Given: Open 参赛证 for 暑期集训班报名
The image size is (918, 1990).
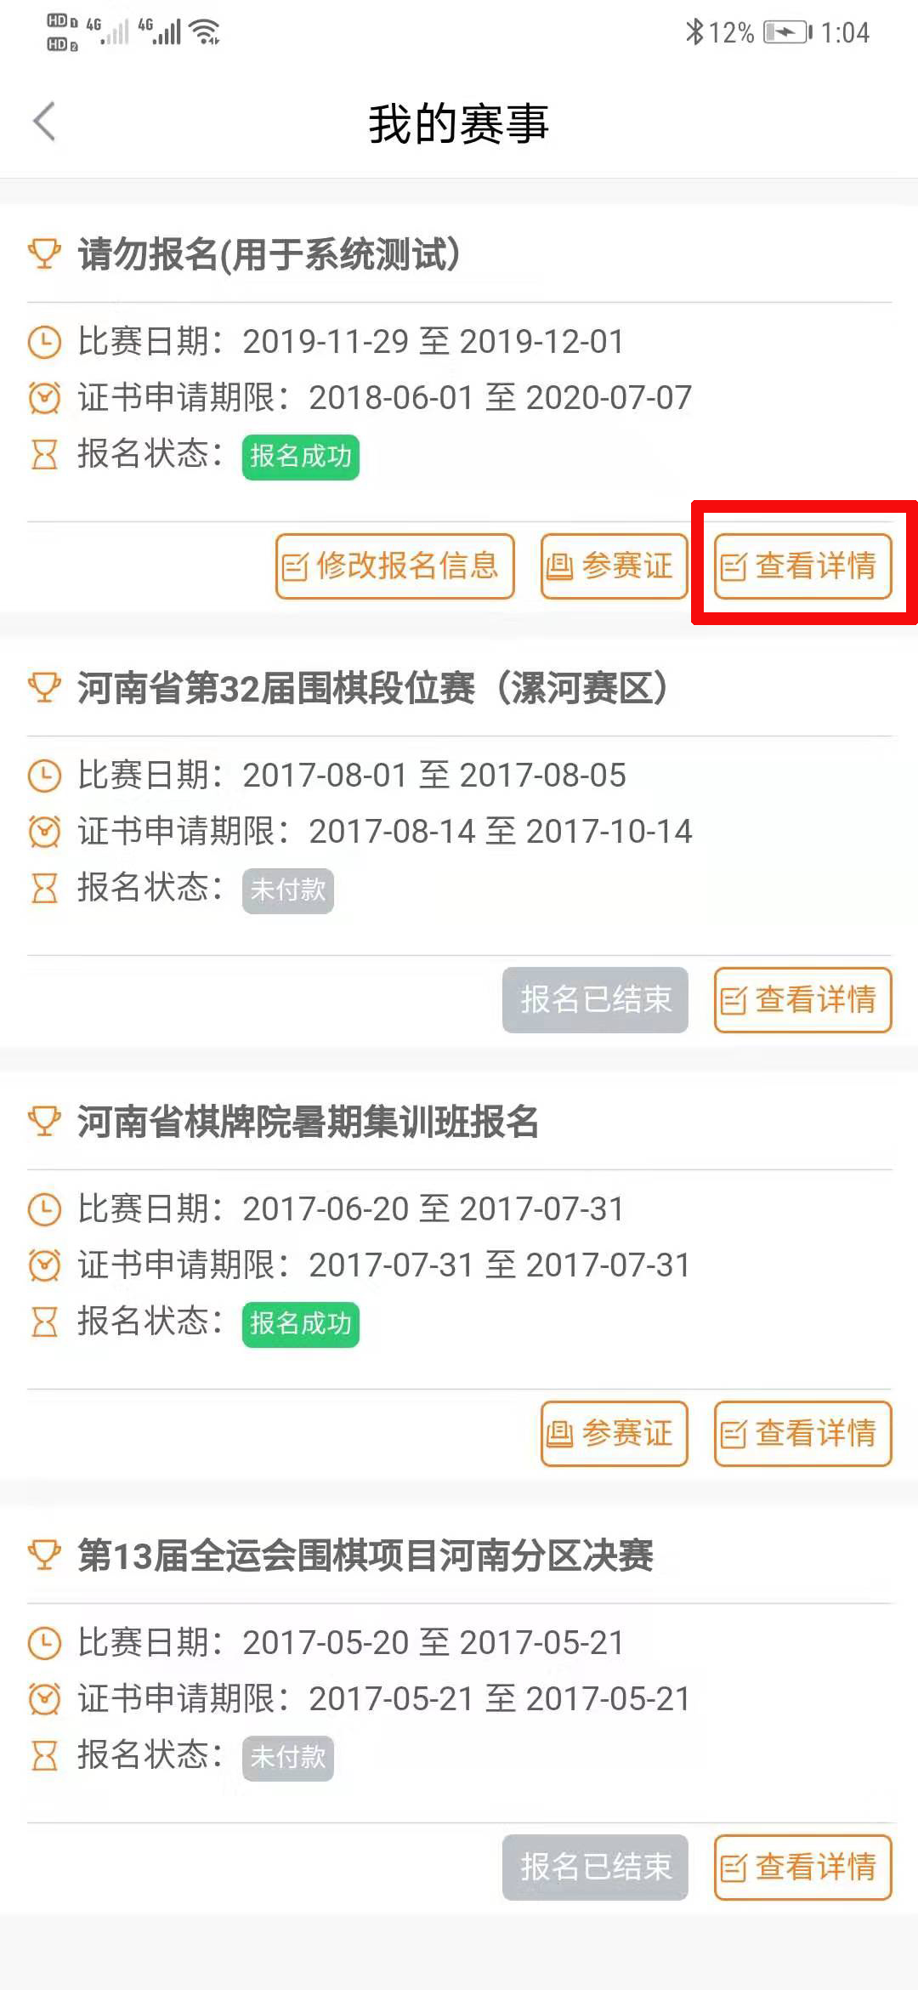Looking at the screenshot, I should click(615, 1434).
